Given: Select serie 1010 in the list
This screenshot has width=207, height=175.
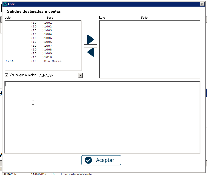Looking at the screenshot, I should [x=48, y=57].
